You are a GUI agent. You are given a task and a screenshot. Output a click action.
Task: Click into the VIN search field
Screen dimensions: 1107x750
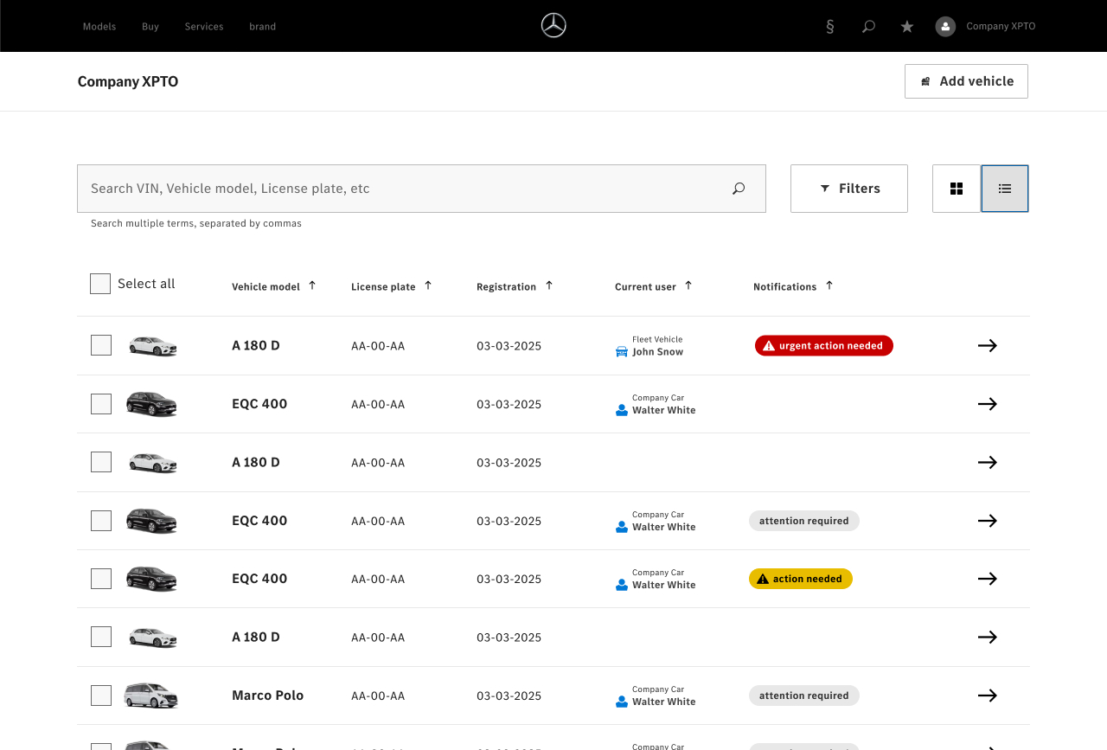[x=398, y=189]
